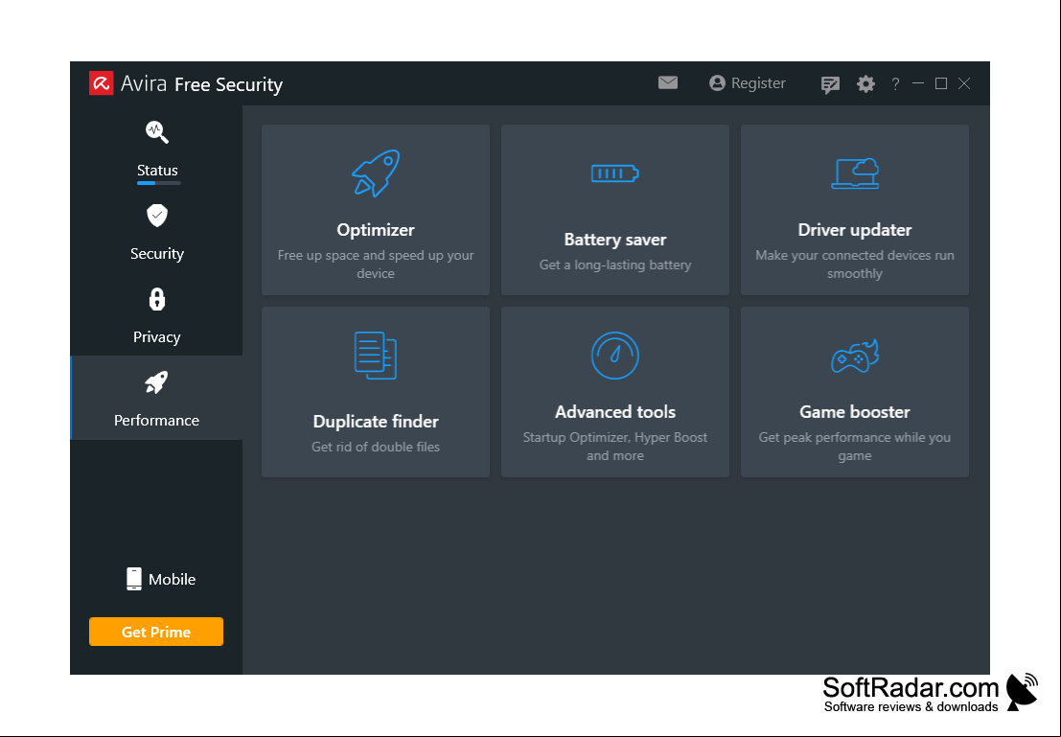Click the Advanced tools gauge icon
1061x737 pixels.
(x=615, y=356)
